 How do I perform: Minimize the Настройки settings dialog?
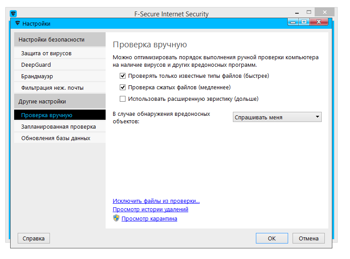click(293, 21)
